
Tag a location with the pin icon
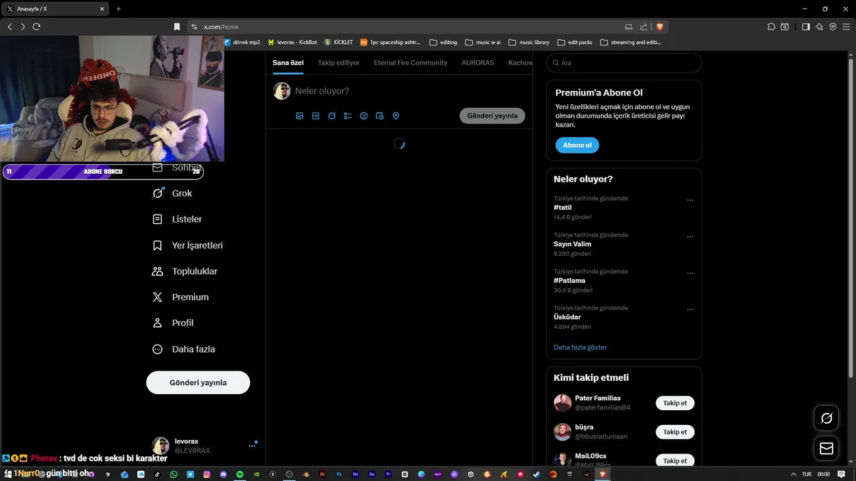[396, 116]
